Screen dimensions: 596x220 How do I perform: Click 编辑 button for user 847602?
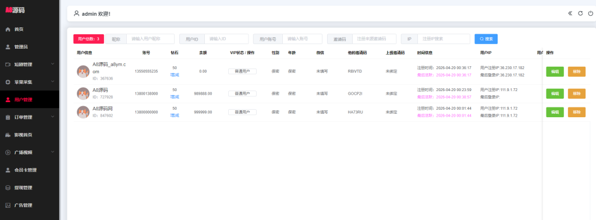(x=555, y=112)
